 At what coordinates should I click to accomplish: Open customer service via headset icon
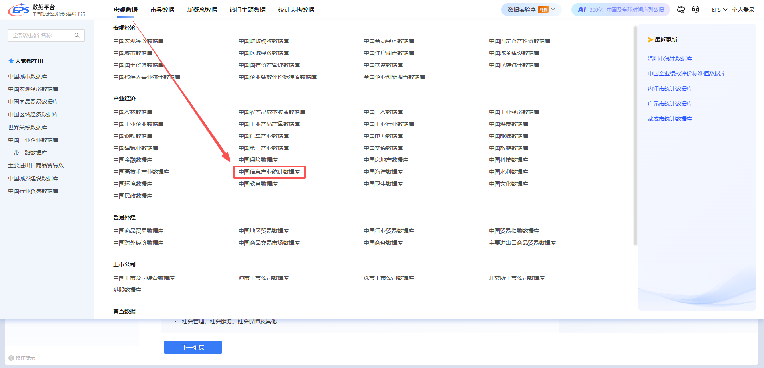click(x=696, y=9)
